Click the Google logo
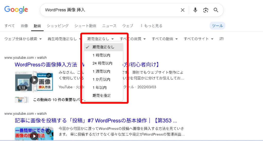 [16, 10]
